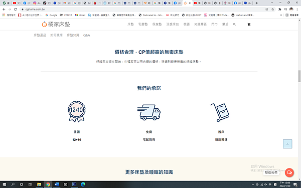Switch to the Gmail browser tab
Viewport: 301px width, 188px height.
(67, 3)
